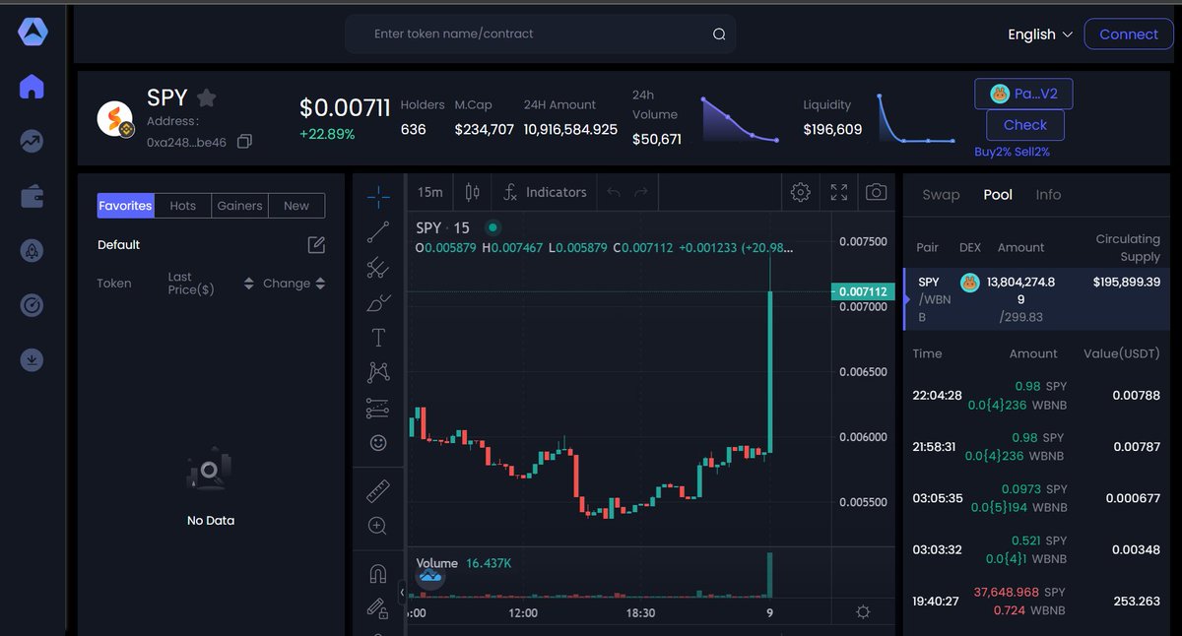Select the XABCD pattern drawing tool
Image resolution: width=1182 pixels, height=636 pixels.
377,371
